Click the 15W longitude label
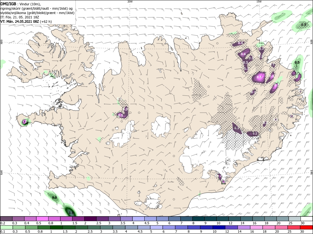The width and height of the screenshot is (313, 234). pos(259,1)
